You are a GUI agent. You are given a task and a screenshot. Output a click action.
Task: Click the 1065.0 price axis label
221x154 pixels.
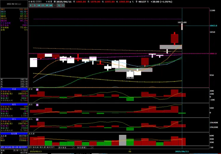click(214, 26)
